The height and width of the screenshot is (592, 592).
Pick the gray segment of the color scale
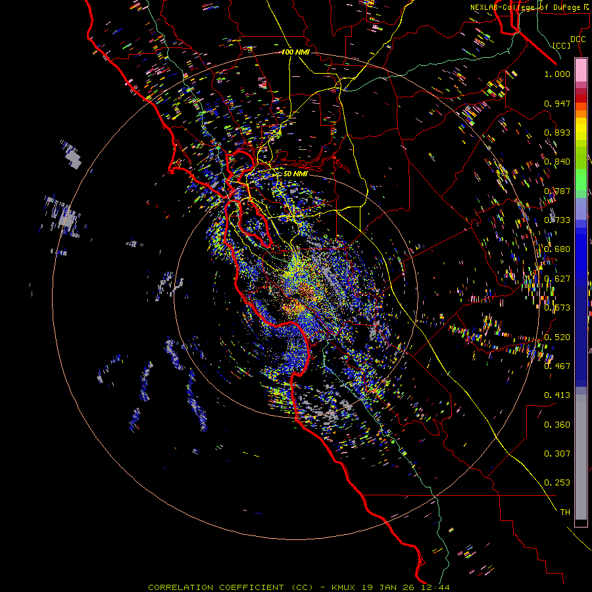(x=581, y=457)
